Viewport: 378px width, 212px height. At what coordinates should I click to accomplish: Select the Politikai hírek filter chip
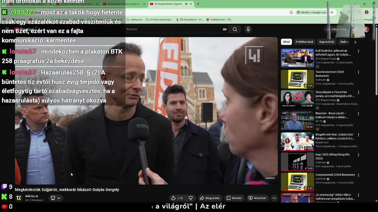[304, 42]
